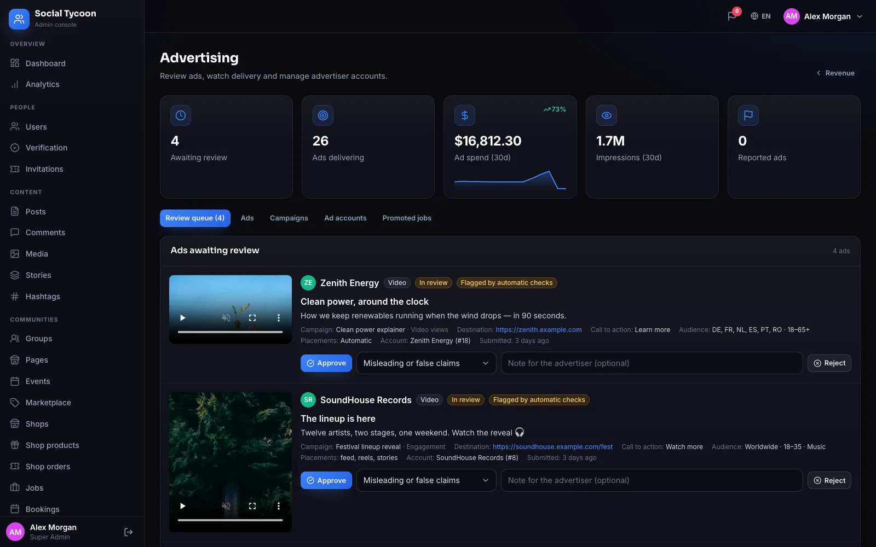Reject the SoundHouse Records ad

(x=829, y=480)
